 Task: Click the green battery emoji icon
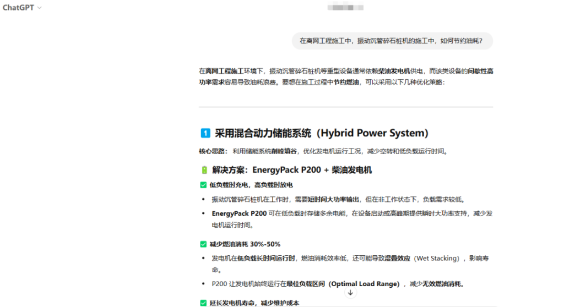coord(204,170)
